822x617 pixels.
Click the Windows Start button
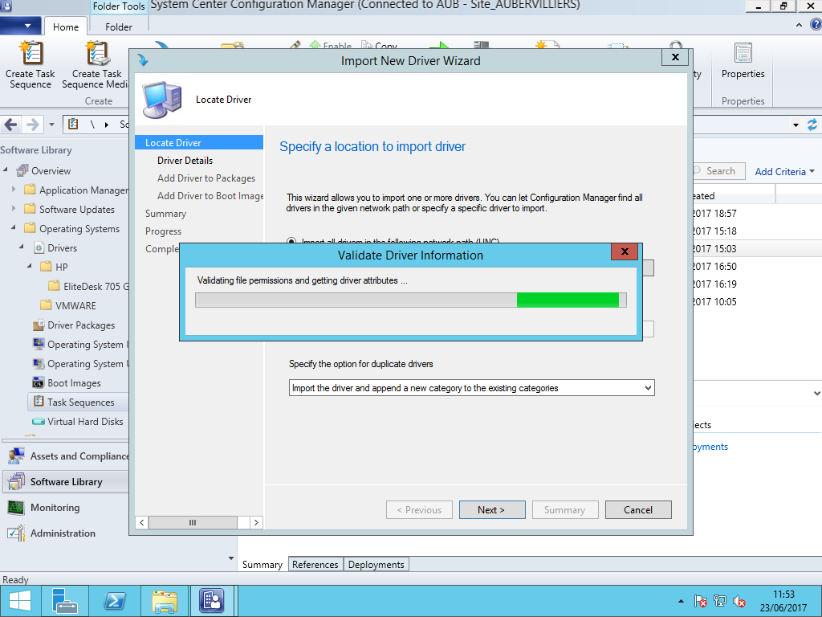click(20, 601)
